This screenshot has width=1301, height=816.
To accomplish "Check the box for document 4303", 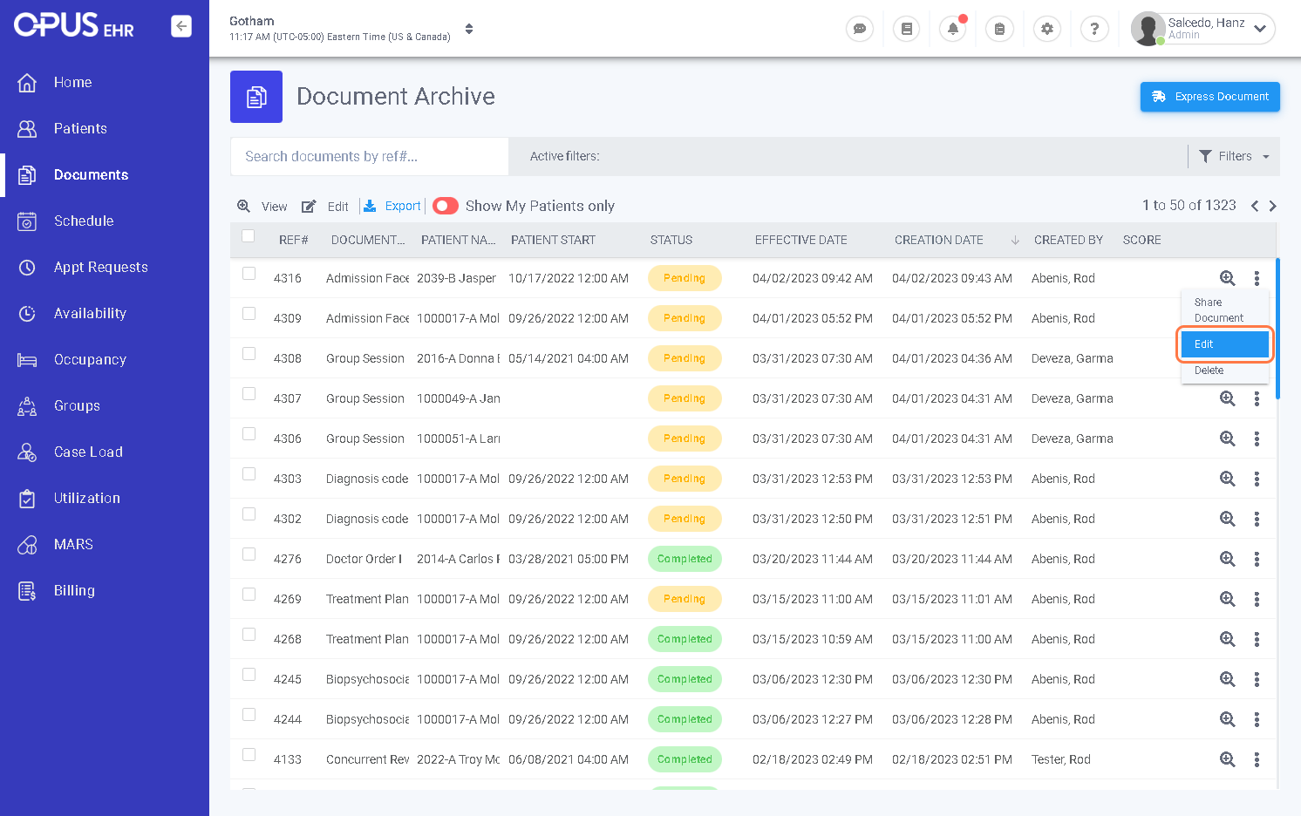I will click(x=249, y=474).
